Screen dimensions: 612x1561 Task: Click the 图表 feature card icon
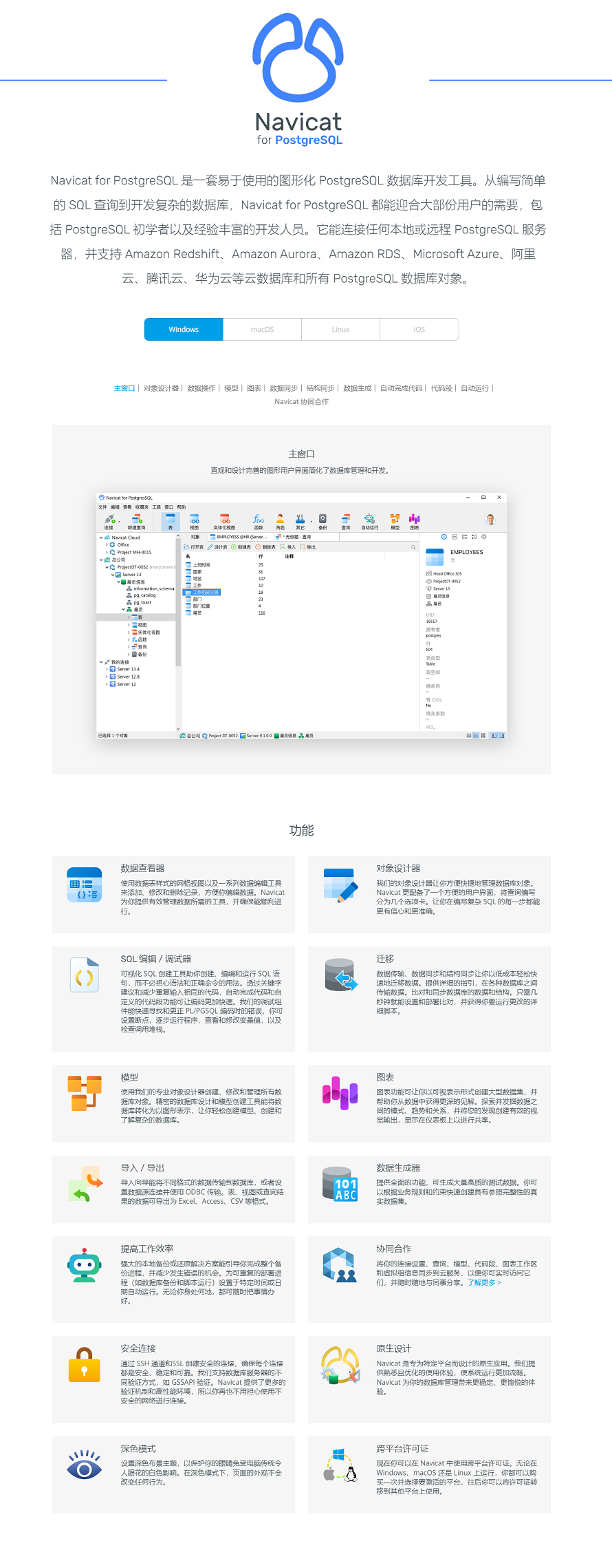click(340, 1093)
